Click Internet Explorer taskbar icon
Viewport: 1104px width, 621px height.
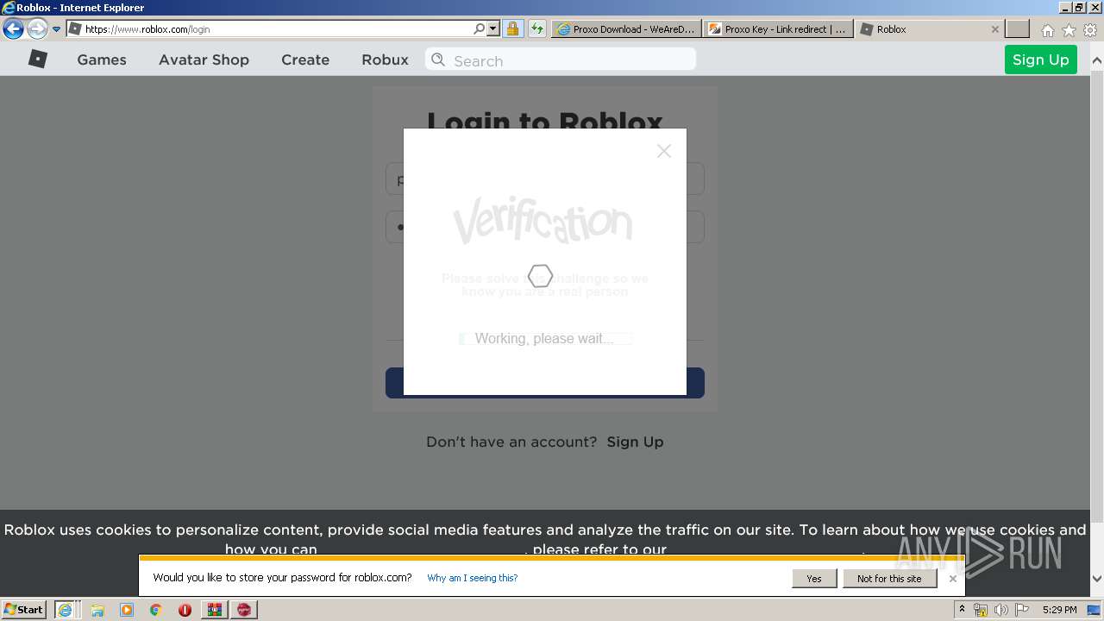point(66,609)
